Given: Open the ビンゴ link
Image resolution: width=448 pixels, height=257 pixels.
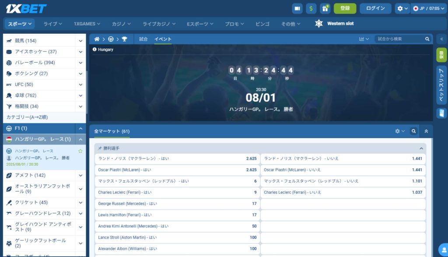Looking at the screenshot, I should pyautogui.click(x=262, y=24).
